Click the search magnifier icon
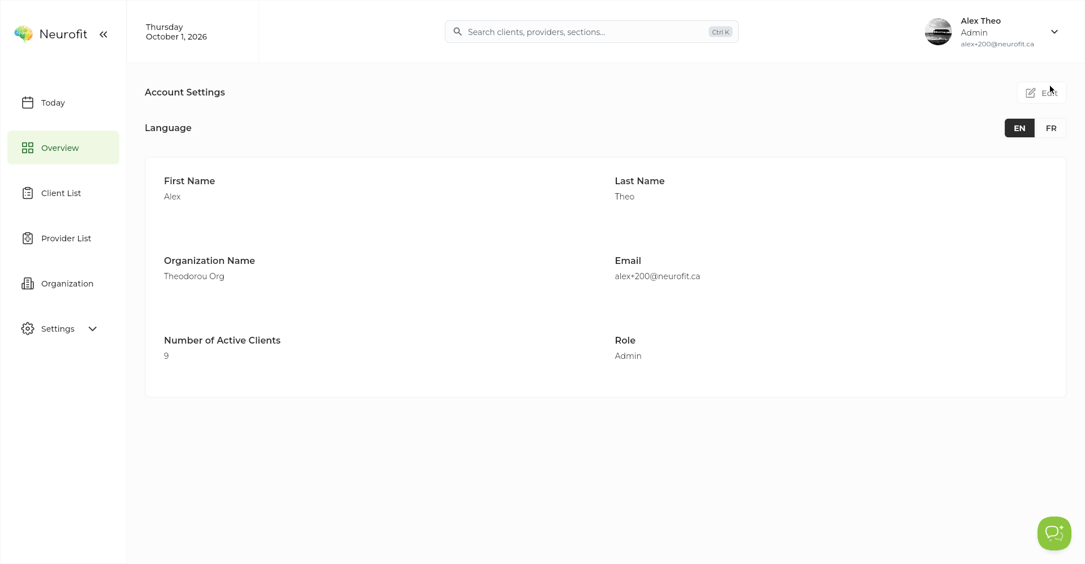1085x564 pixels. [457, 32]
